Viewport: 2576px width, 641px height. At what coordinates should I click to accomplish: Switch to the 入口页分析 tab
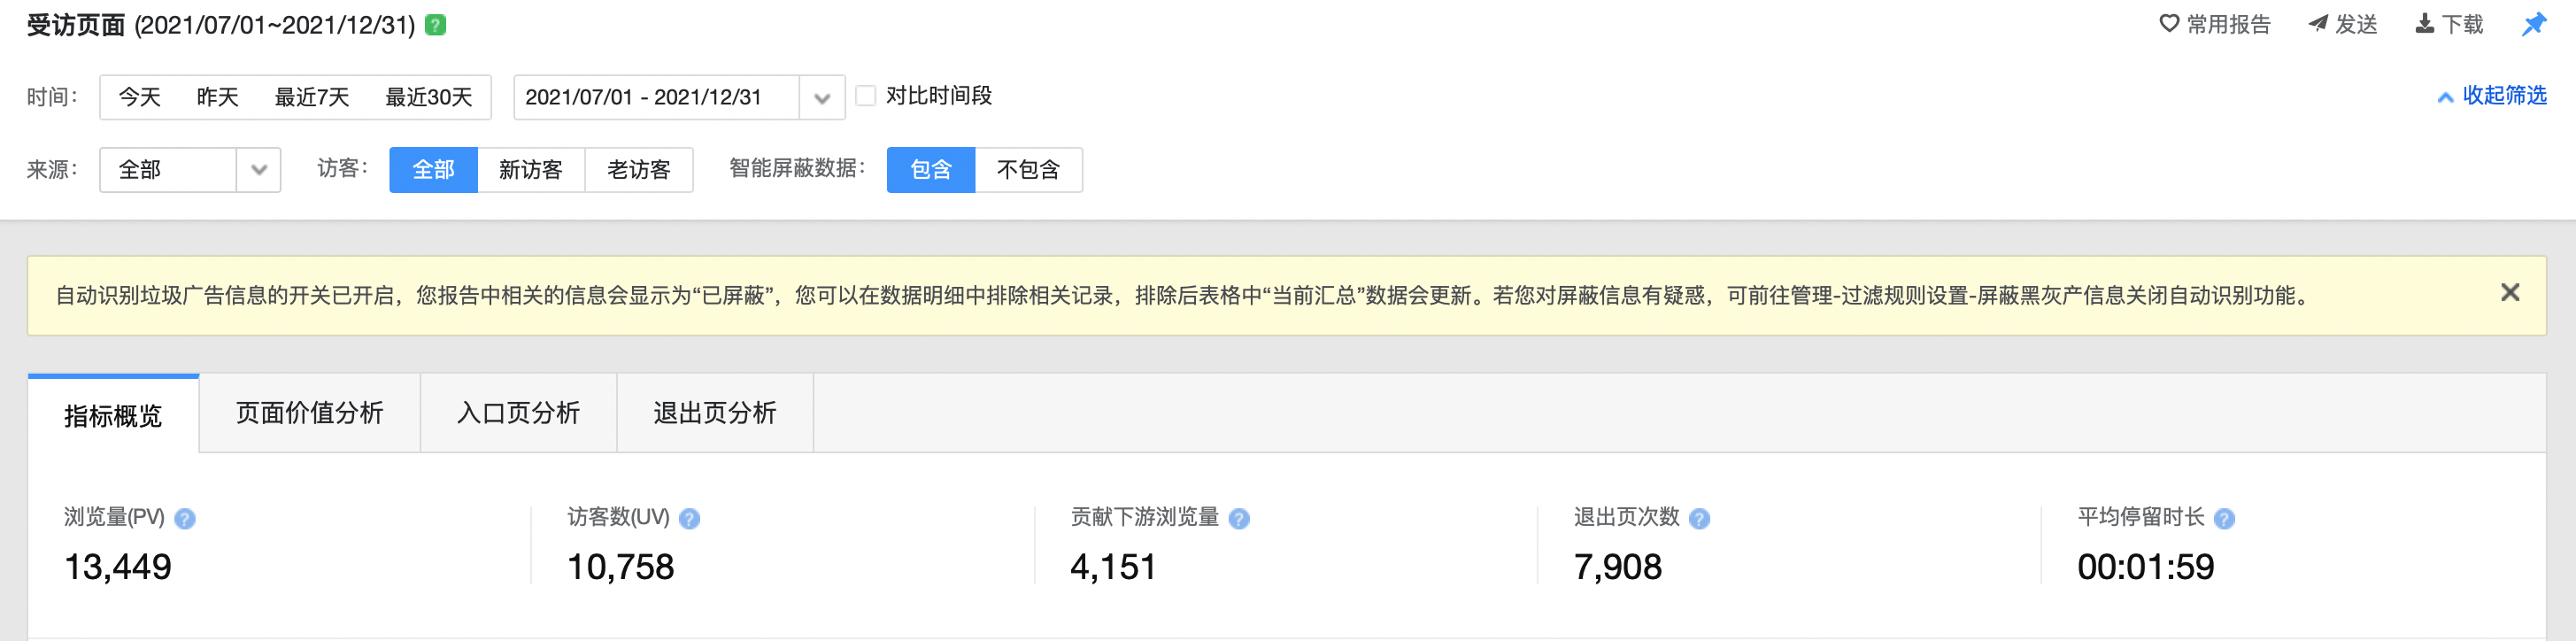518,413
